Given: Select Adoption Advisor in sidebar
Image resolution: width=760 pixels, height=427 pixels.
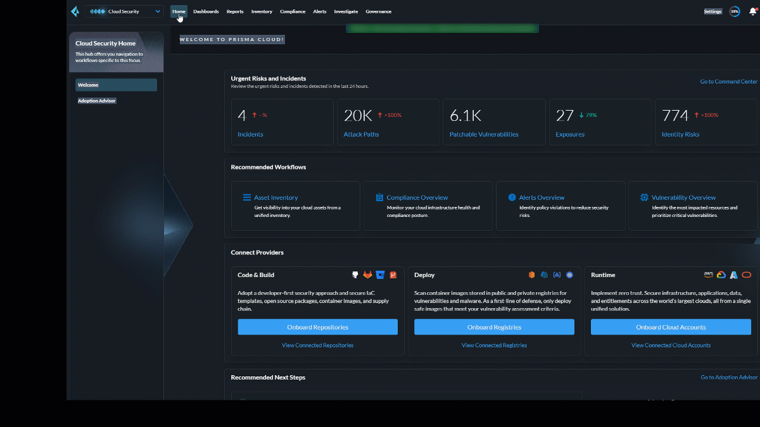Looking at the screenshot, I should click(97, 101).
